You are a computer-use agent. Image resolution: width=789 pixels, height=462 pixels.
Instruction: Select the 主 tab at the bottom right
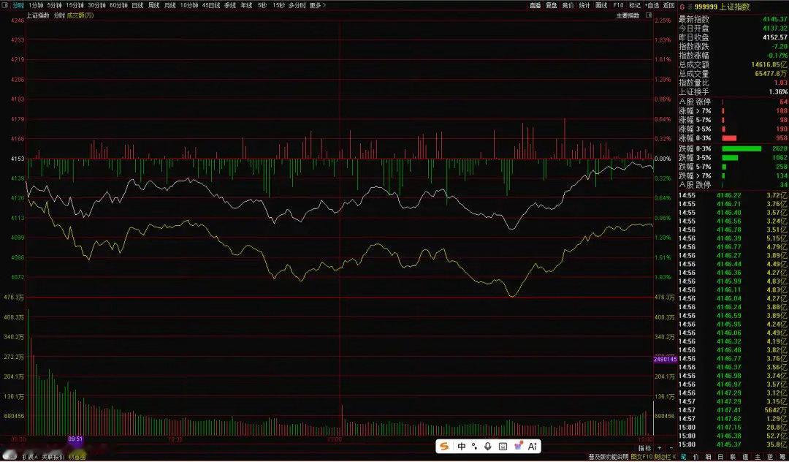coord(758,456)
